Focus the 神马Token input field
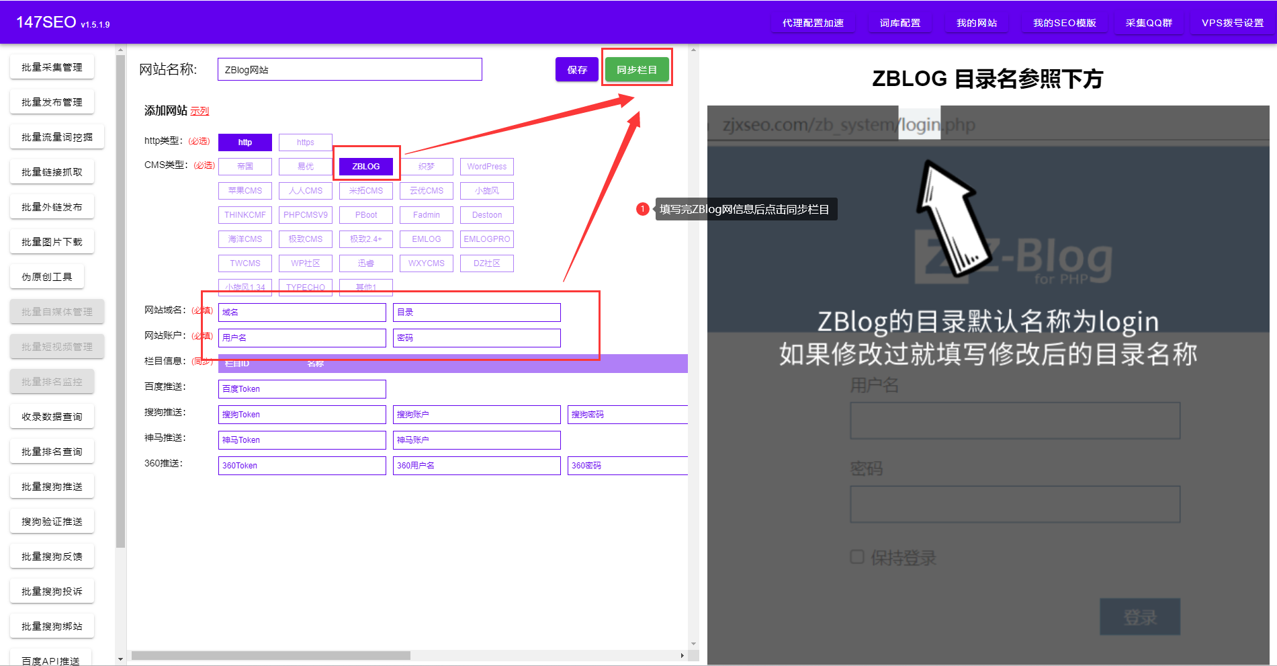 (302, 440)
